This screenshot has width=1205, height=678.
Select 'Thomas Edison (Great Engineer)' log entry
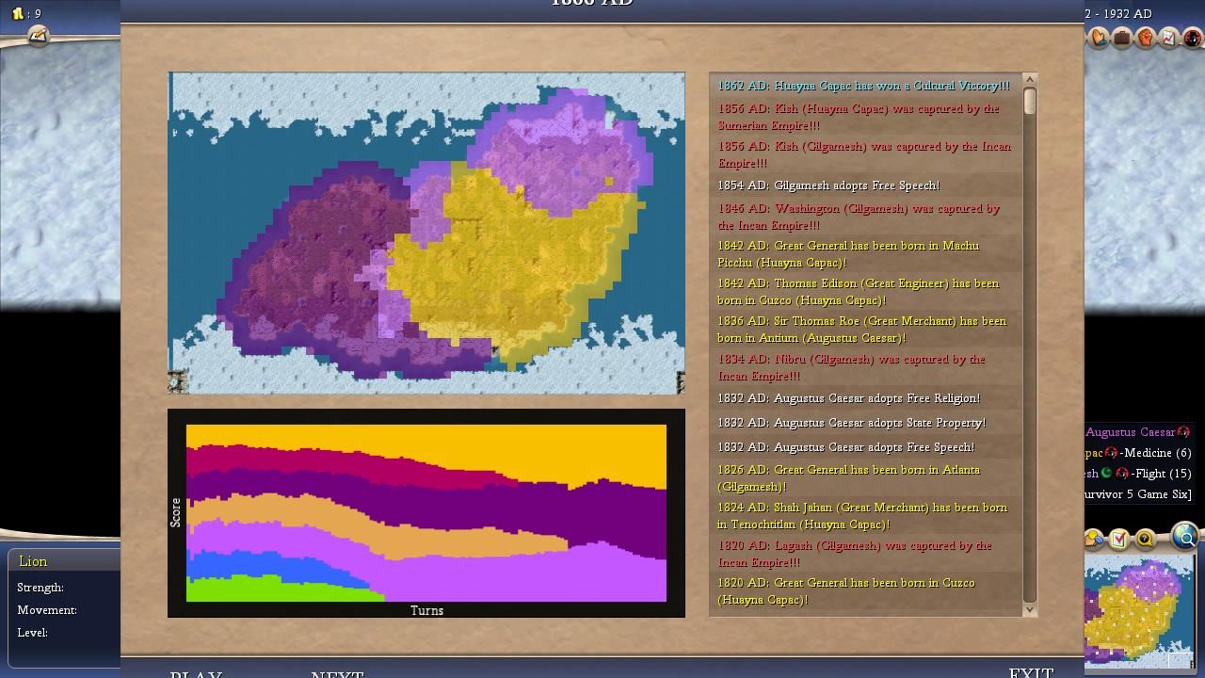point(865,292)
